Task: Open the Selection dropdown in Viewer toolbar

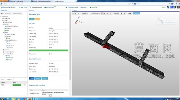Action: 116,14
